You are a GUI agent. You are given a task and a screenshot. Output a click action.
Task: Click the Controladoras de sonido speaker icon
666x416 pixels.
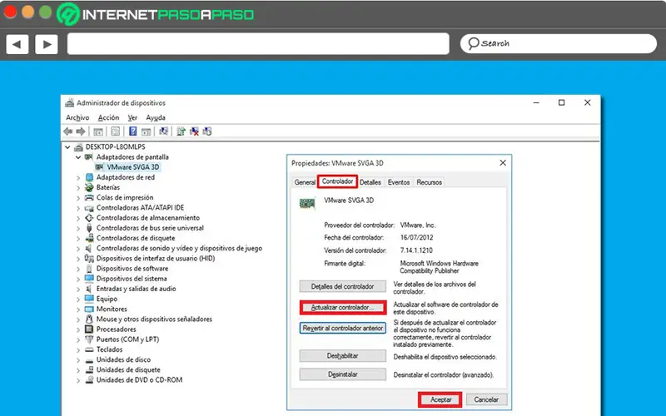coord(89,248)
